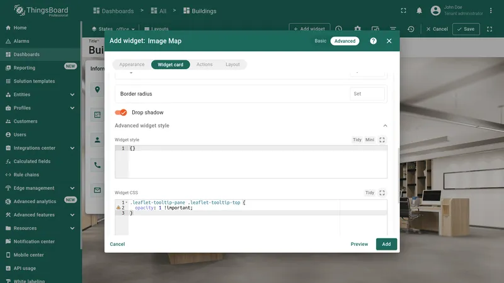The image size is (504, 283).
Task: Click Dashboards breadcrumb
Action: coord(113,11)
